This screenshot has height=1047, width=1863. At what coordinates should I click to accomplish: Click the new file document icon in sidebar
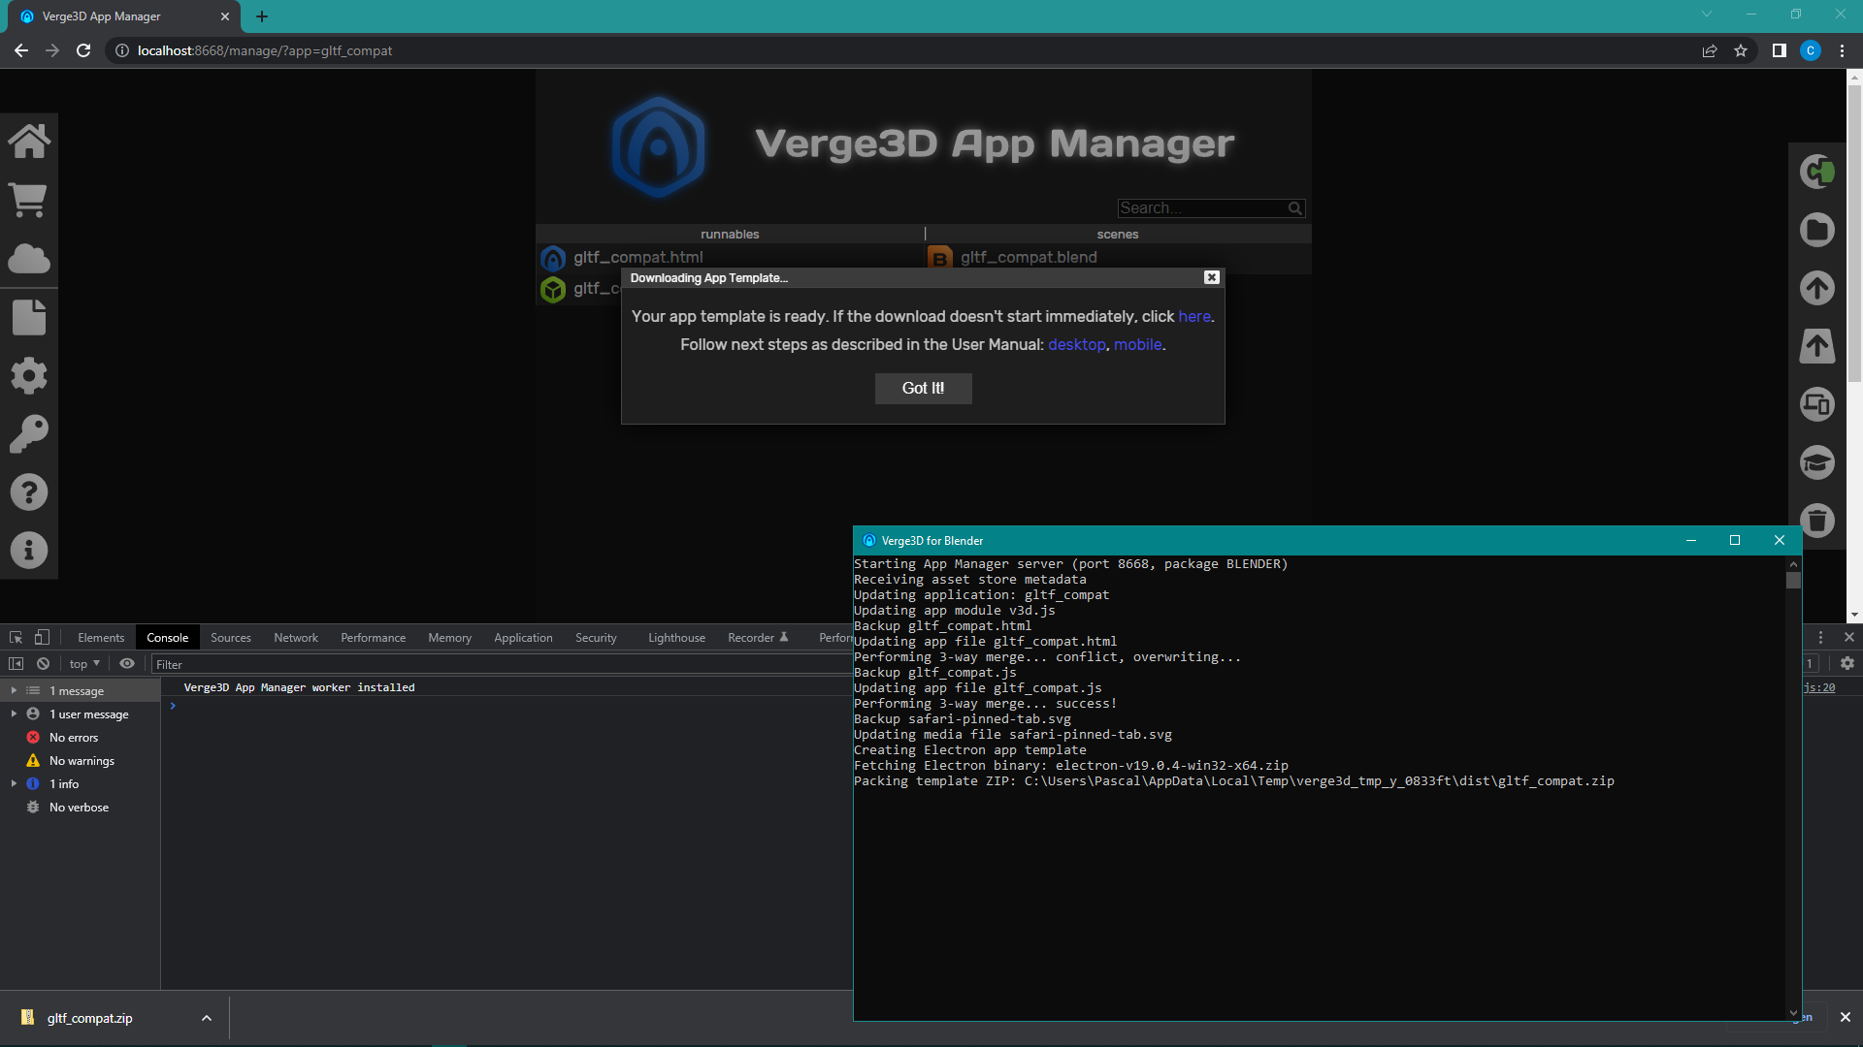point(29,317)
